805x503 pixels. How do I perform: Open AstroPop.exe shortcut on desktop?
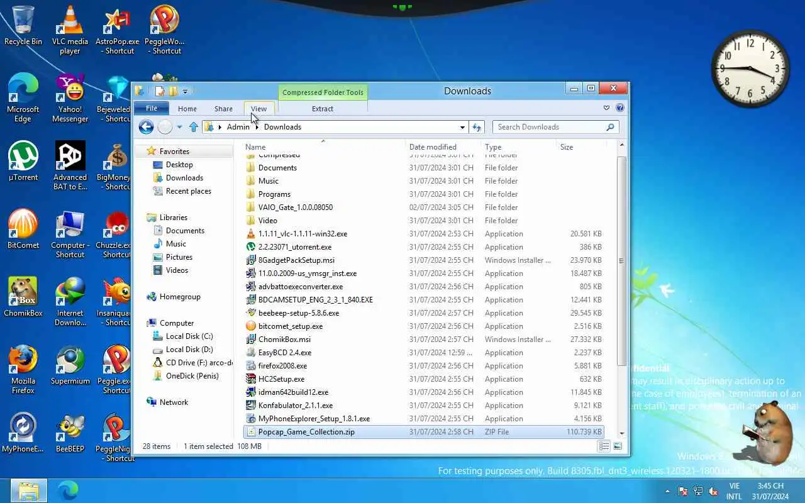pyautogui.click(x=117, y=30)
